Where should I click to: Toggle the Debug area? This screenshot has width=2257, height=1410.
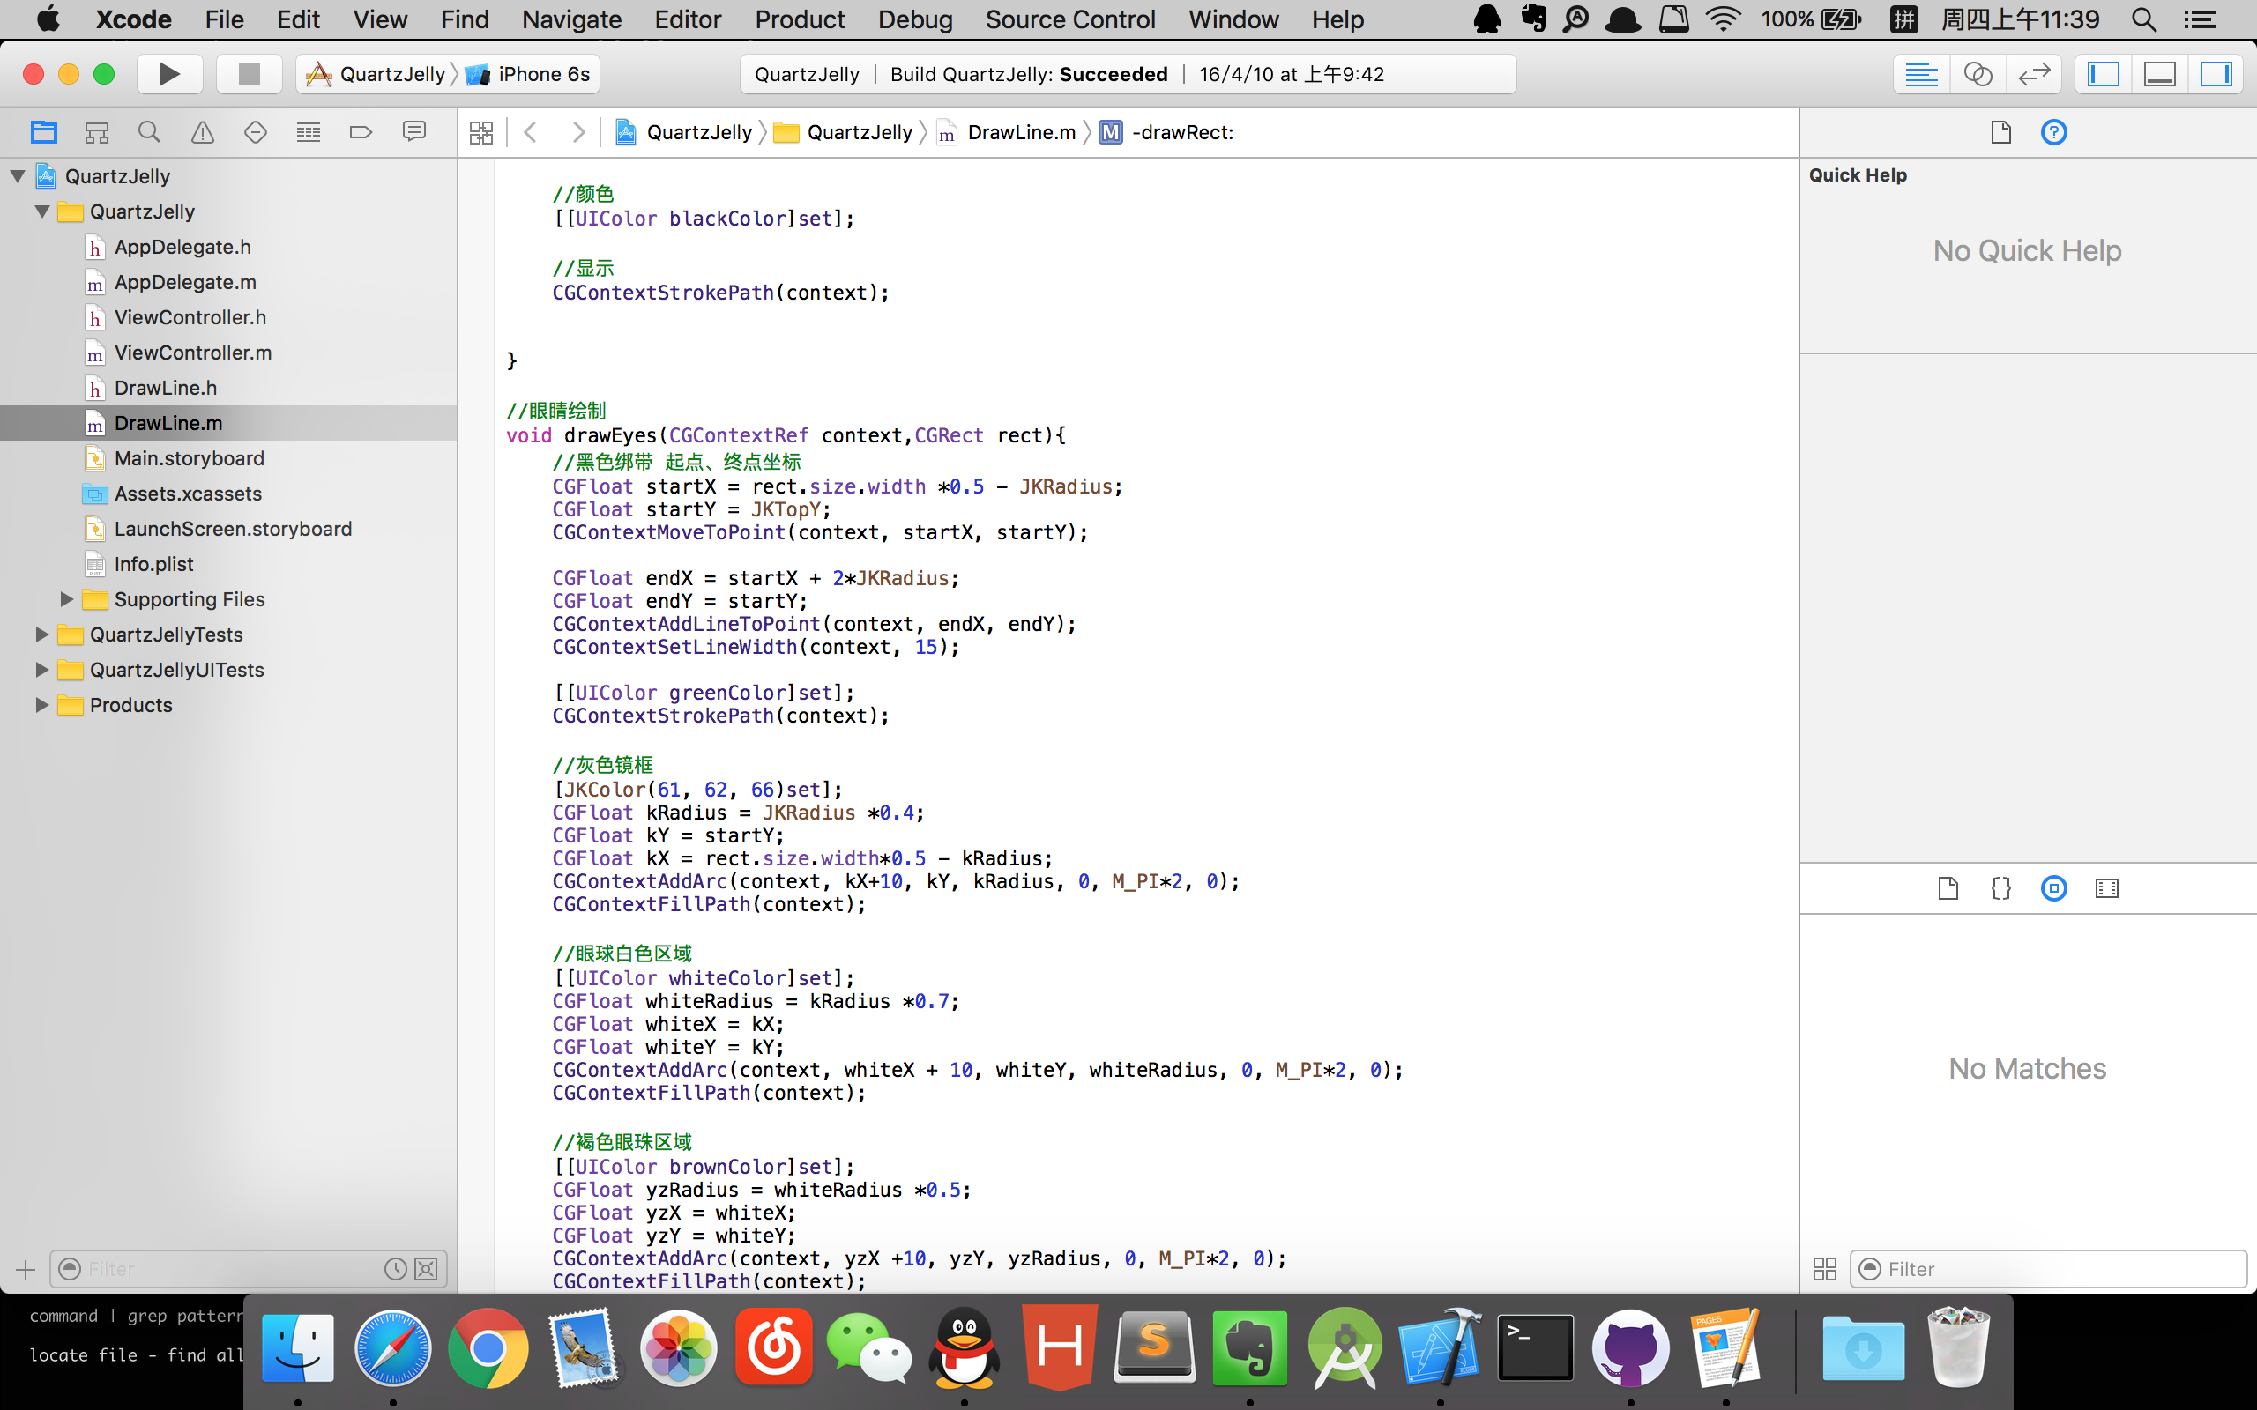pos(2160,74)
